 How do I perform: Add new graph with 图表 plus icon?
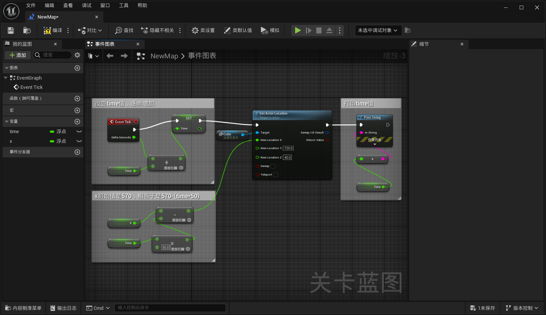77,68
